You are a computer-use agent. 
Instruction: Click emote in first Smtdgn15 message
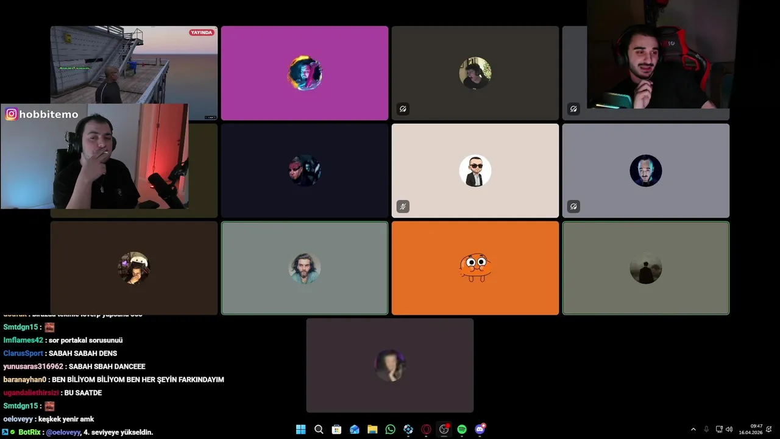(x=50, y=327)
